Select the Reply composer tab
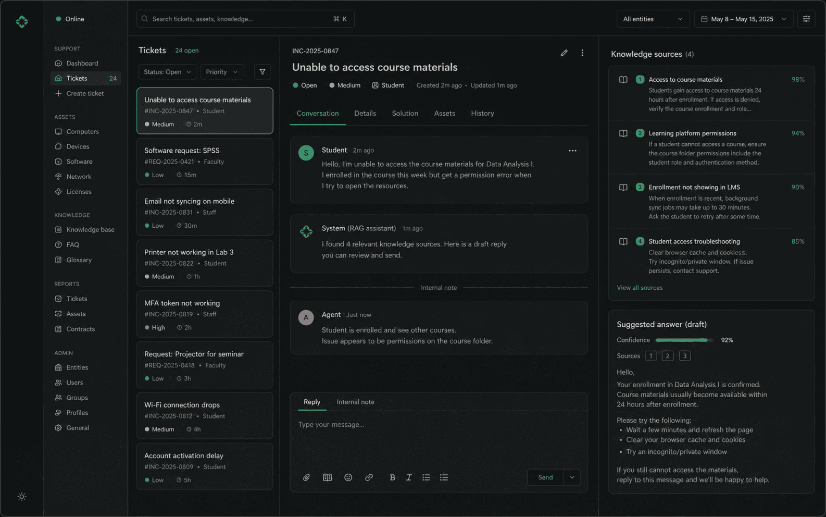Screen dimensions: 826x517 312,402
